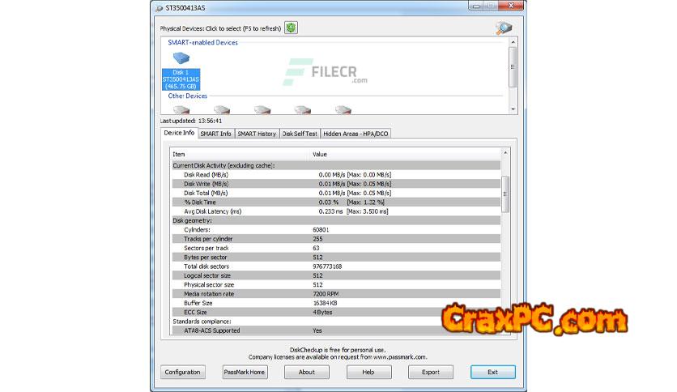Select the Buffer Size row
Viewport: 677px width, 392px height.
click(x=336, y=303)
